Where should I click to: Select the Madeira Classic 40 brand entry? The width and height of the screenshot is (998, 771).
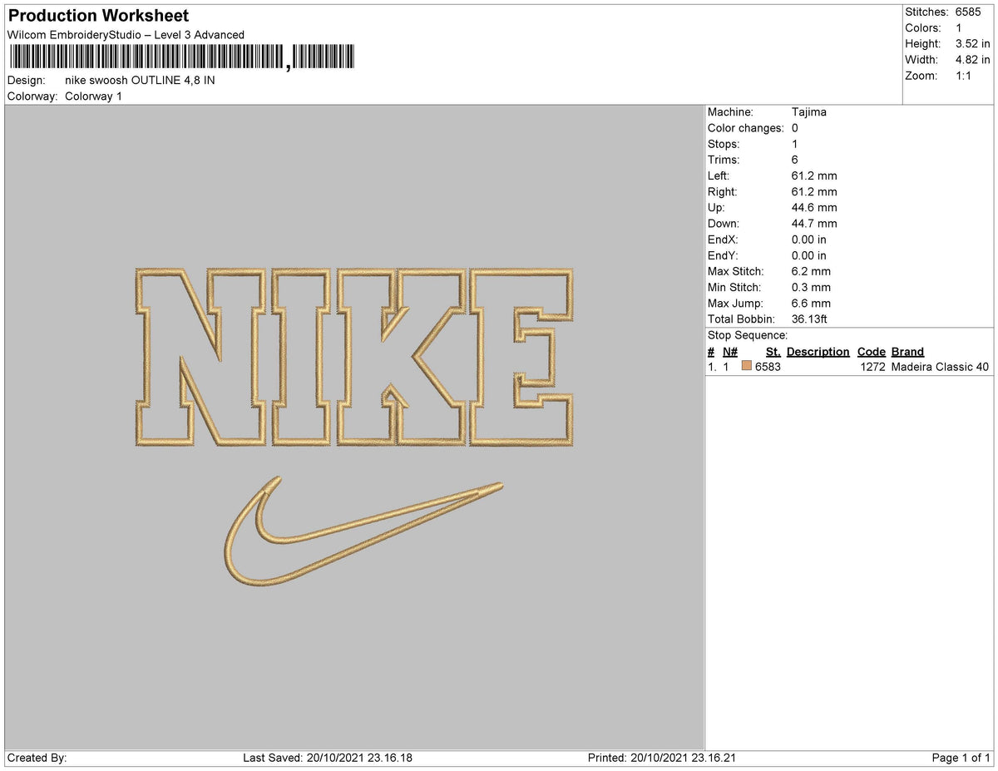(x=940, y=367)
